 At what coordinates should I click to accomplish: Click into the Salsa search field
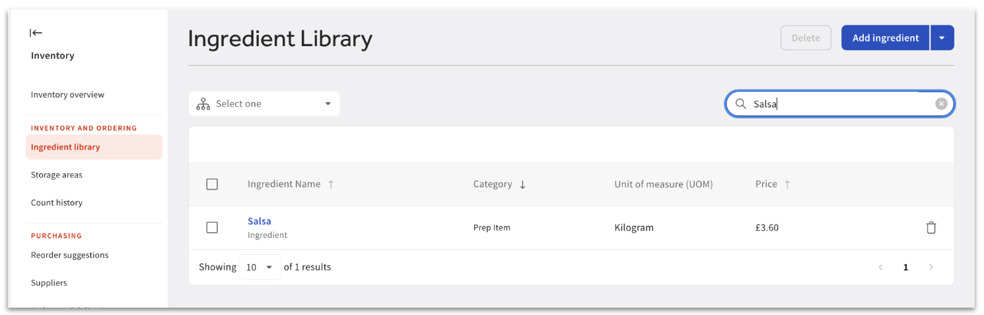click(x=839, y=104)
